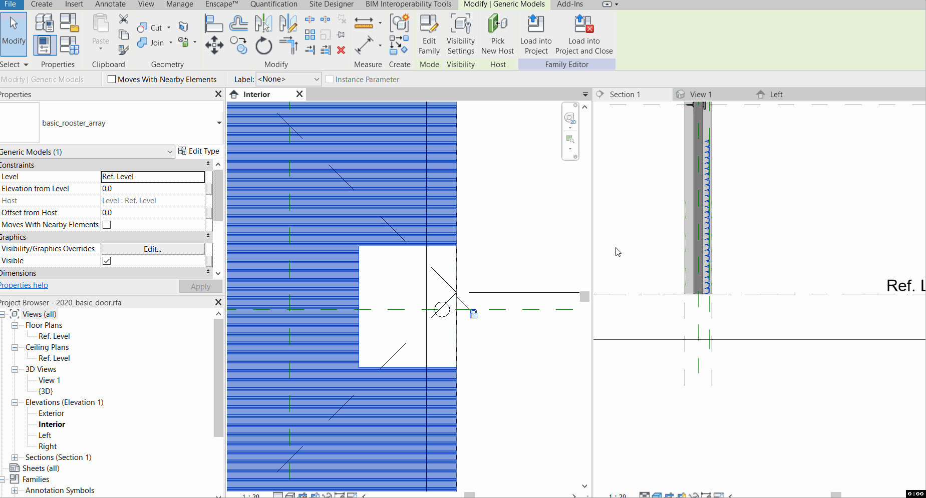Image resolution: width=926 pixels, height=498 pixels.
Task: Uncheck the Visible property checkbox
Action: [x=107, y=261]
